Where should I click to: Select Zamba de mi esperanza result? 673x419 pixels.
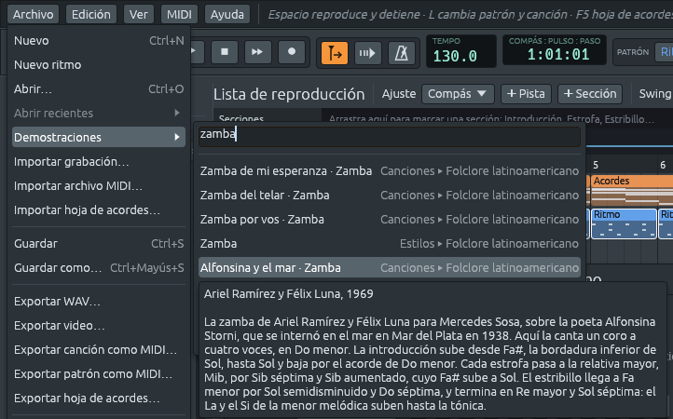point(390,170)
